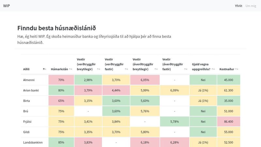
Task: Sort table by Hámarkslán using arrow icon
Action: 70,69
